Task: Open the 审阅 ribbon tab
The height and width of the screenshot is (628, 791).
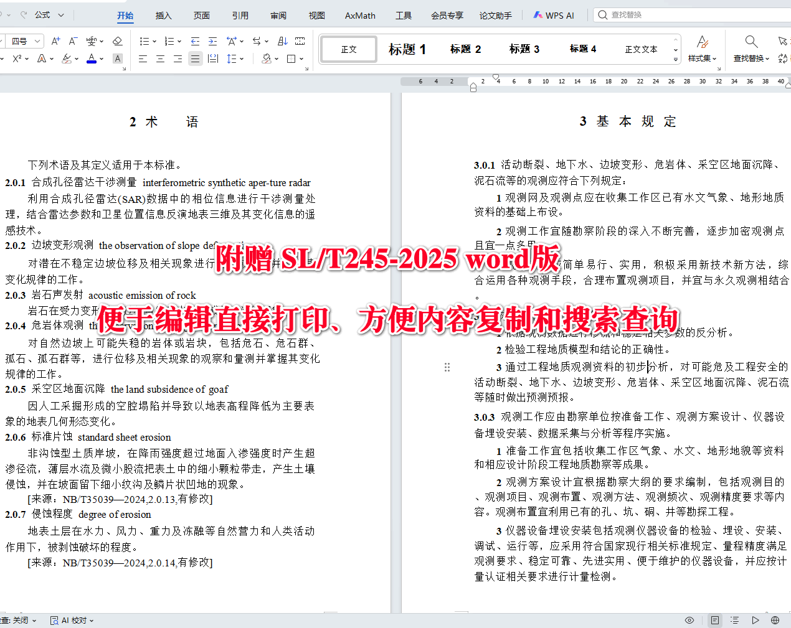Action: pos(278,15)
